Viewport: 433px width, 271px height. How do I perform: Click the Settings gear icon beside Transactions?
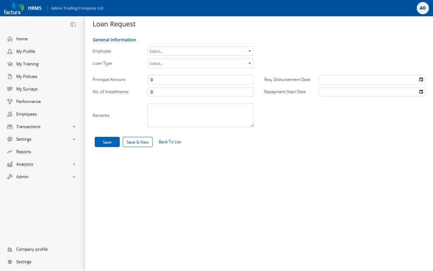10,139
